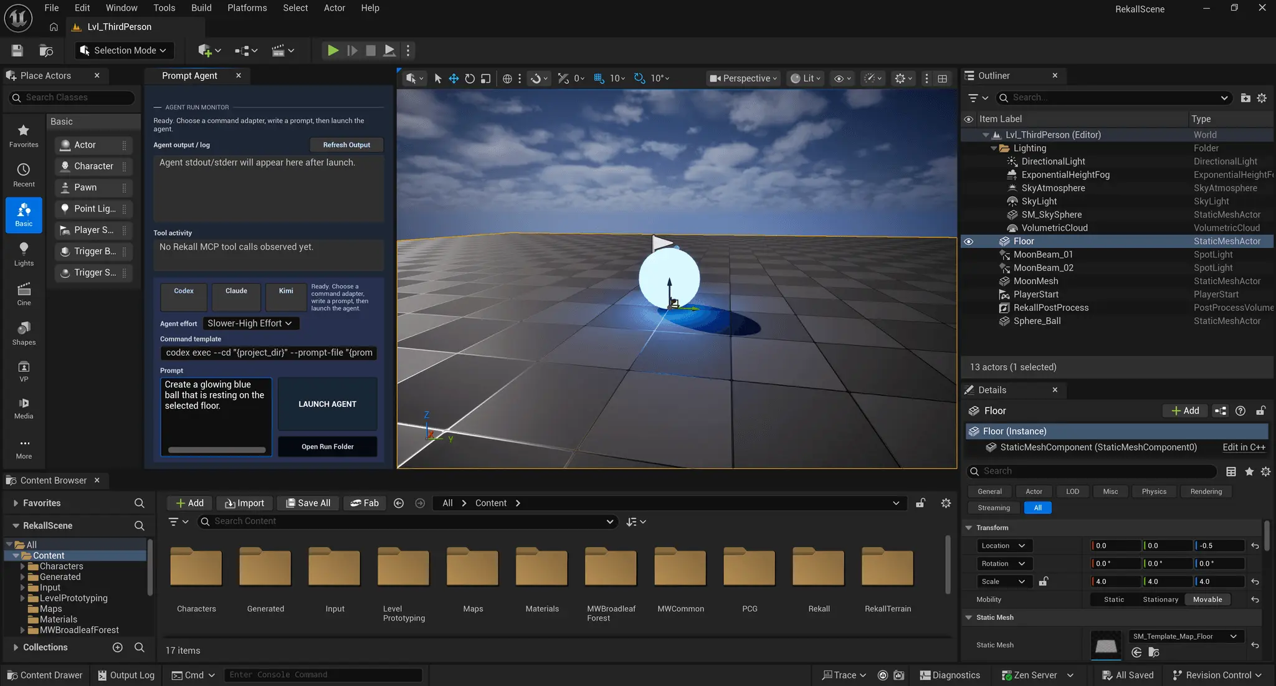Open the Agent effort Slower-High Effort dropdown

coord(250,323)
